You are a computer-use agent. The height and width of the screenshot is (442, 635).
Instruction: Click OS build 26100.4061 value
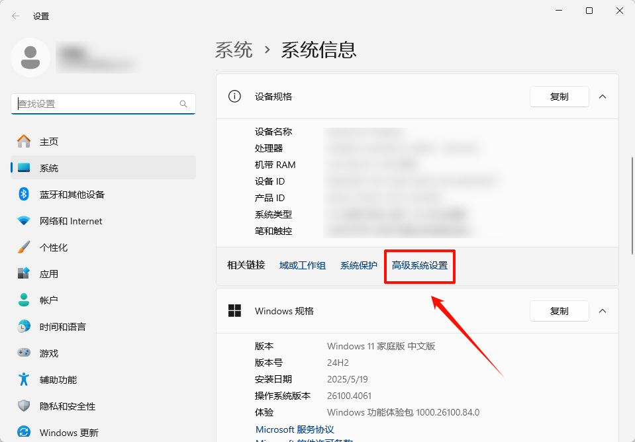(x=349, y=396)
